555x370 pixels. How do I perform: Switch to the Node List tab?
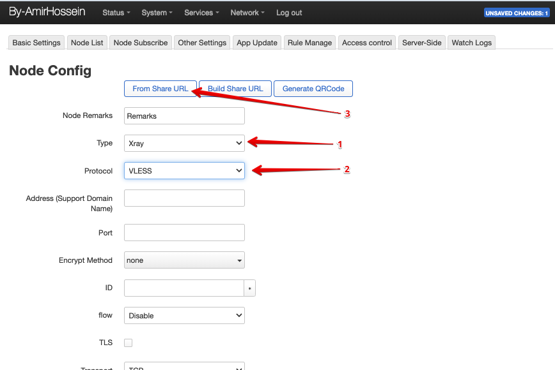[87, 43]
